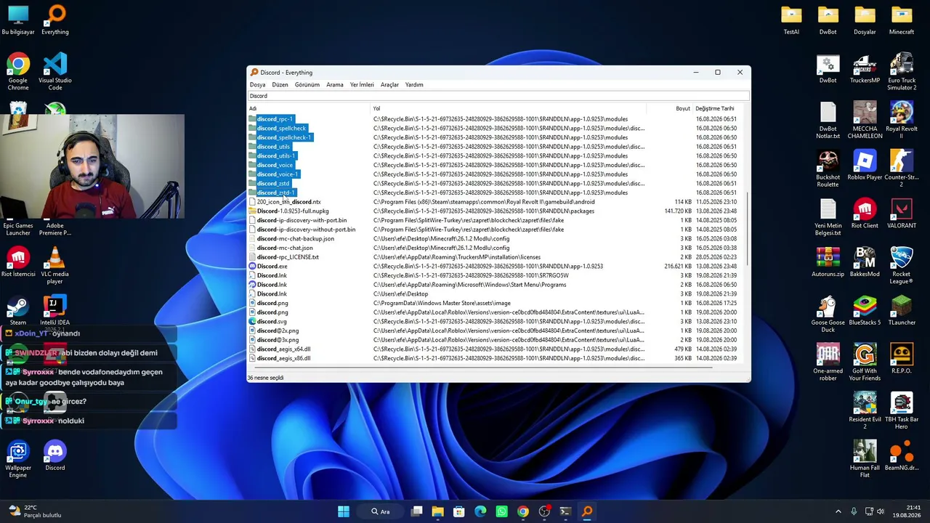Screen dimensions: 930x523
Task: Open the Riot İstemcisi desktop icon
Action: click(x=18, y=262)
